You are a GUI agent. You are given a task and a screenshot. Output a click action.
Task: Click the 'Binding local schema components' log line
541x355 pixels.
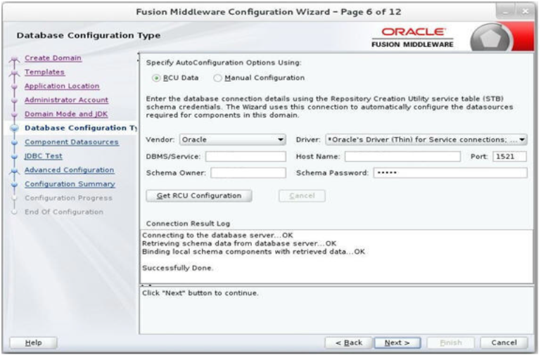pyautogui.click(x=253, y=252)
